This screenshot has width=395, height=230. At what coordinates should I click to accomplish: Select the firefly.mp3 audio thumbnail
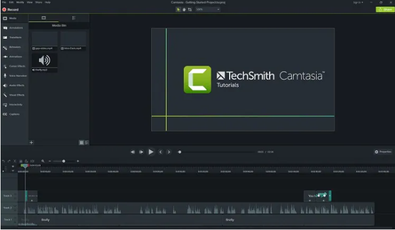pyautogui.click(x=45, y=63)
